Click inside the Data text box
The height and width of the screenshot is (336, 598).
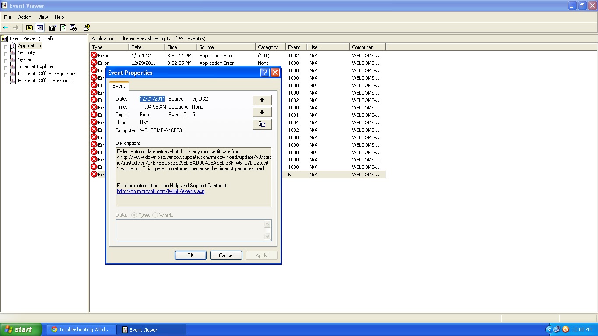tap(190, 230)
